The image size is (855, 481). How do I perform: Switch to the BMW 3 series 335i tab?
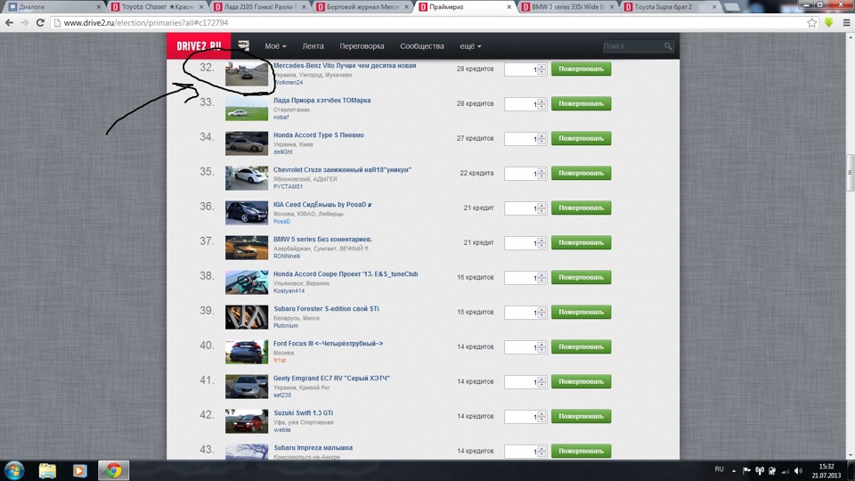[567, 7]
